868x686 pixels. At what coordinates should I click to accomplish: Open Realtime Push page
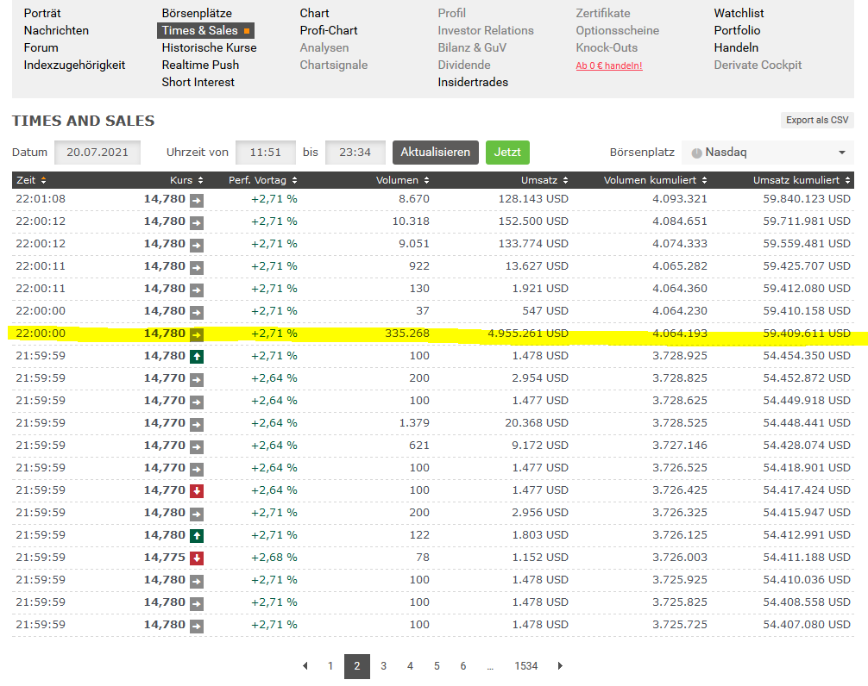tap(200, 65)
